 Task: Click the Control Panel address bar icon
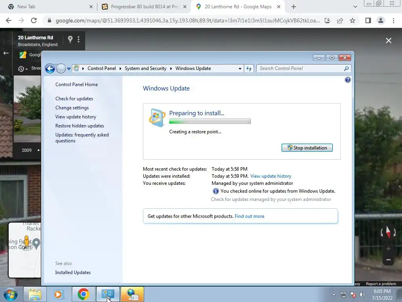[x=76, y=68]
